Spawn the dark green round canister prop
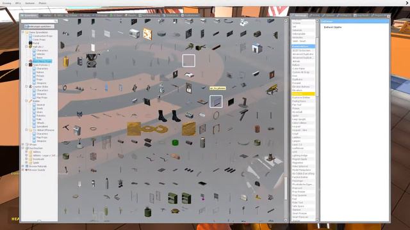 pos(148,211)
